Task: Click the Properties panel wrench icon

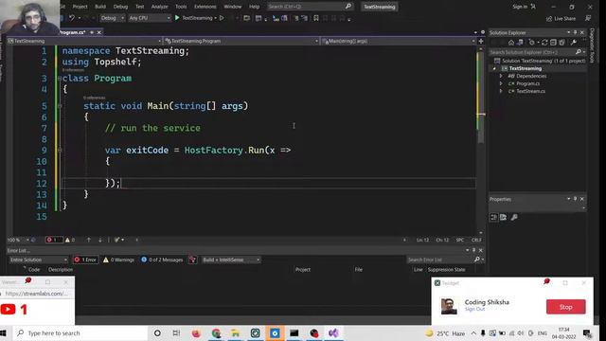Action: pos(514,217)
